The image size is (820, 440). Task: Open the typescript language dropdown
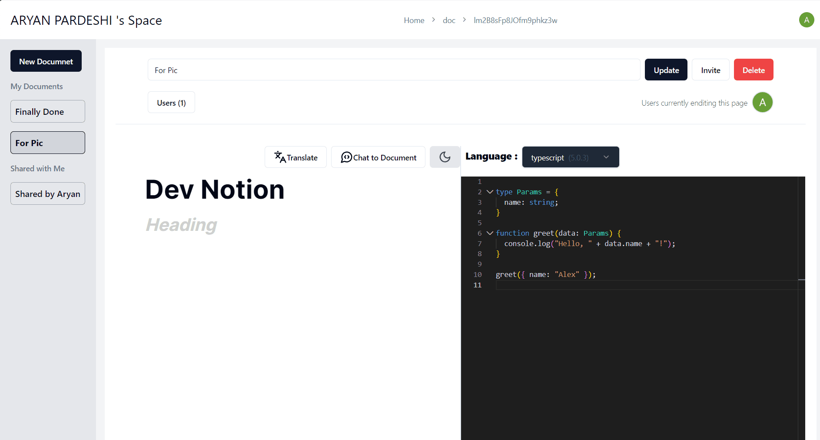point(570,157)
